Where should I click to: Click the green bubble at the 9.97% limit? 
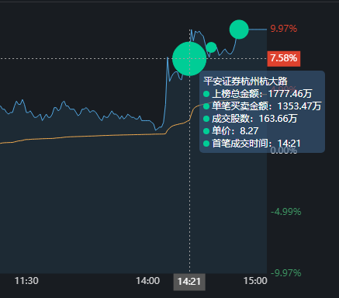[x=239, y=29]
